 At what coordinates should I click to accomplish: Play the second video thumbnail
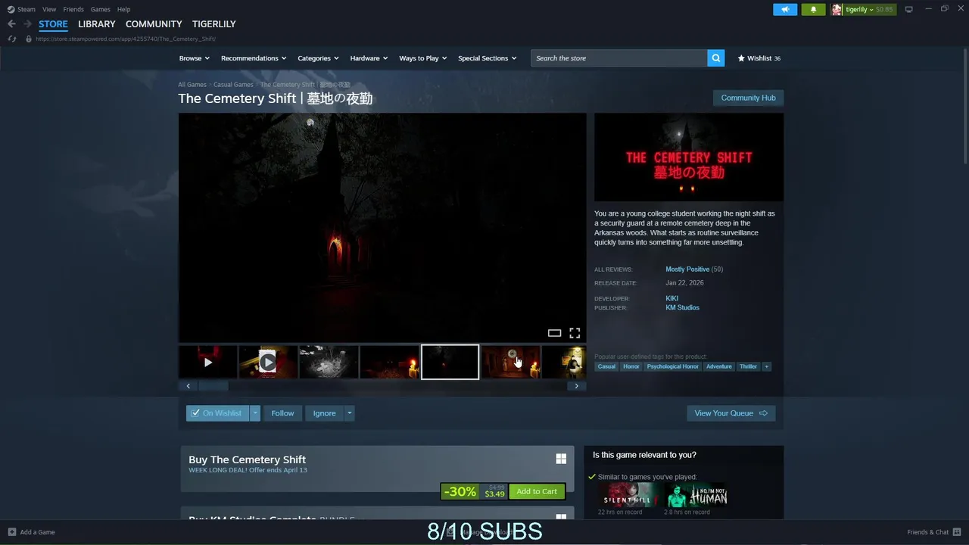pos(268,362)
